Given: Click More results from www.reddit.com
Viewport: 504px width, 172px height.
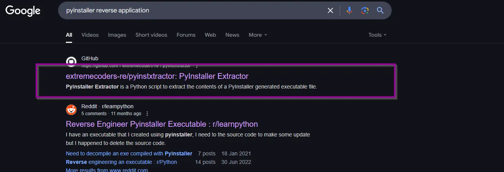Looking at the screenshot, I should 107,170.
